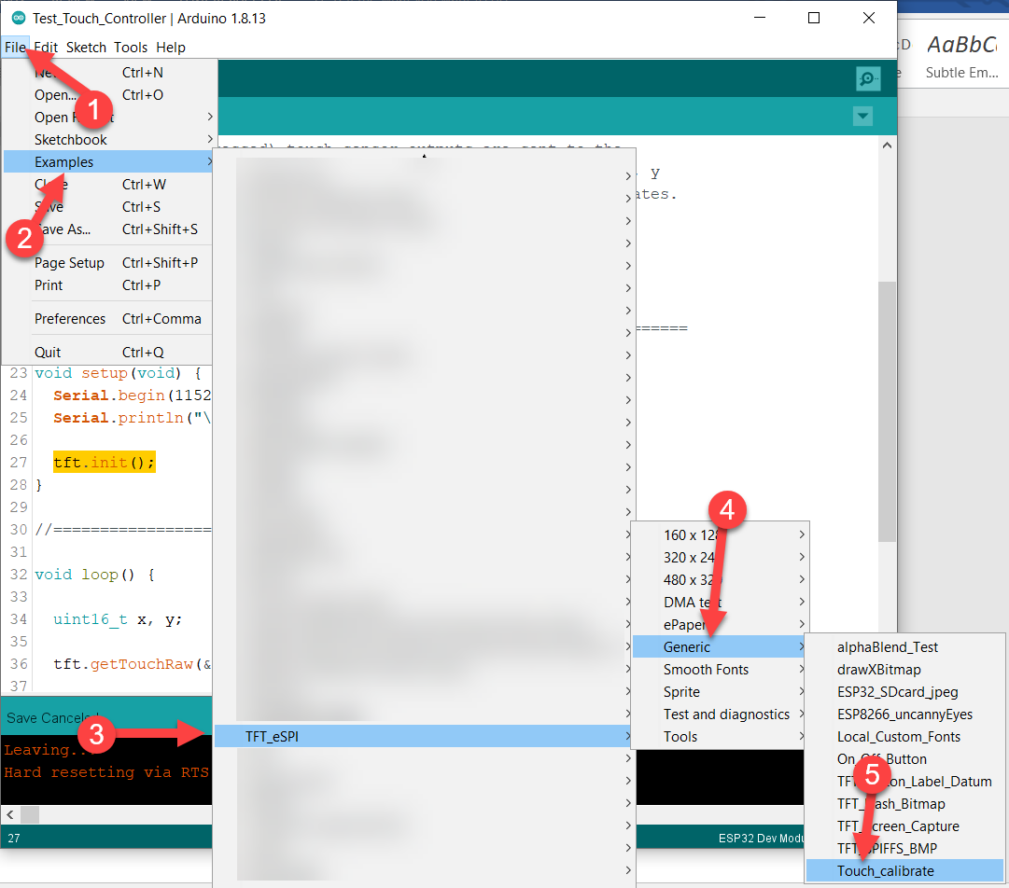Open Preferences from the File menu
The image size is (1009, 888).
pyautogui.click(x=108, y=318)
